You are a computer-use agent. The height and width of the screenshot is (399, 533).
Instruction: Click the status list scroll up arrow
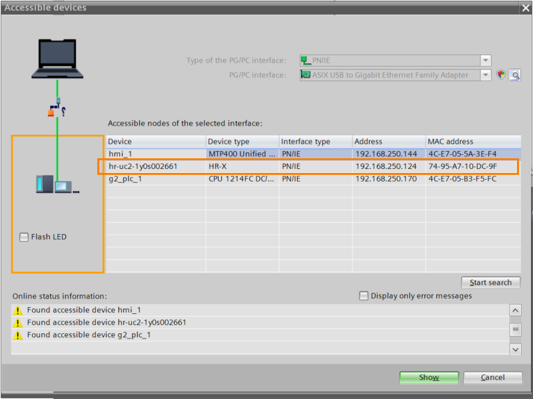515,310
